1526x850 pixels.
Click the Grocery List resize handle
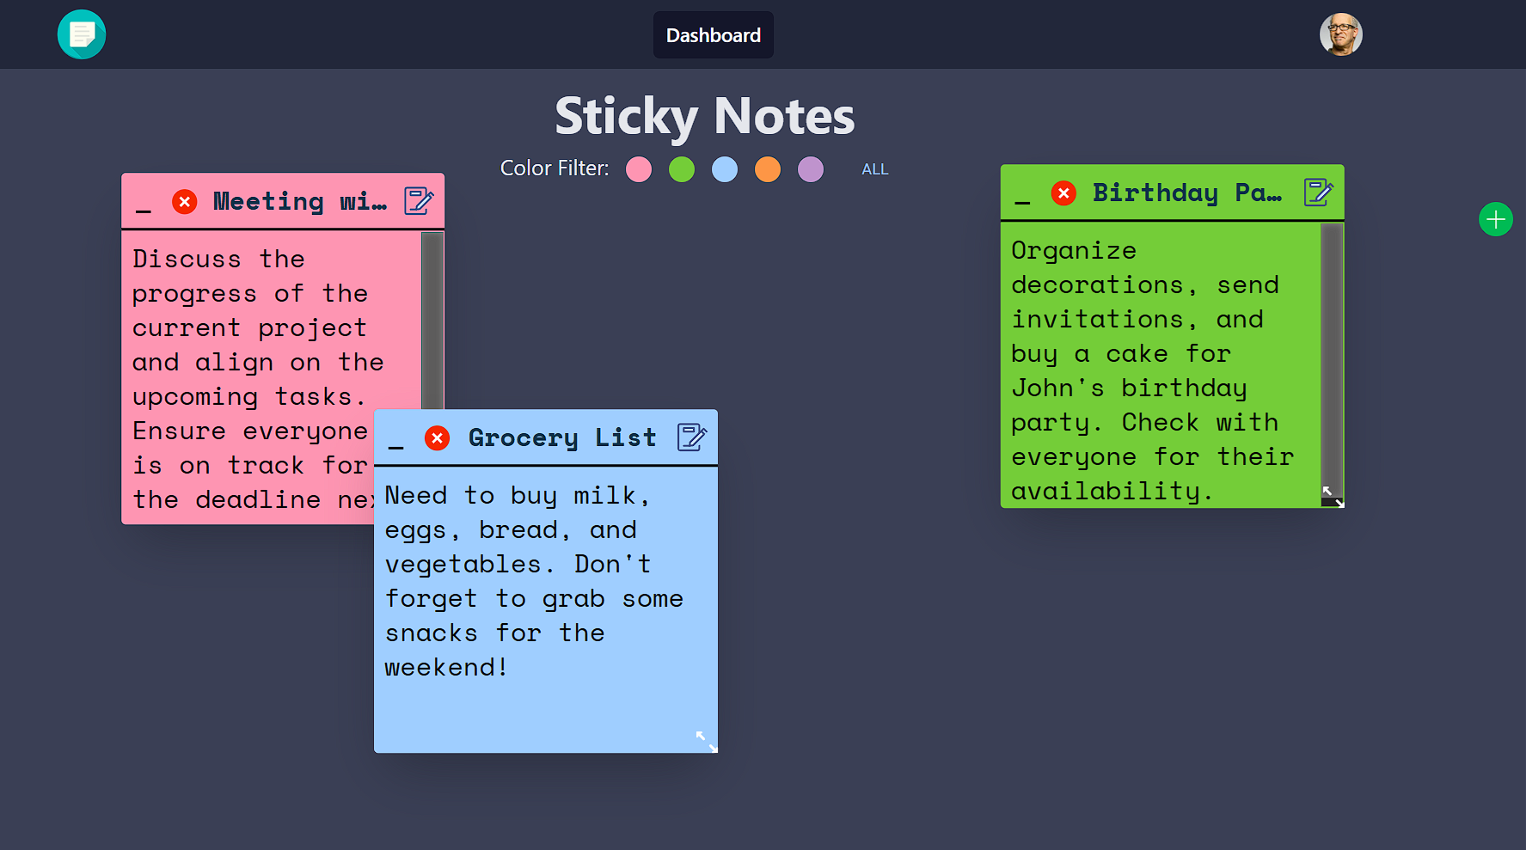[705, 740]
